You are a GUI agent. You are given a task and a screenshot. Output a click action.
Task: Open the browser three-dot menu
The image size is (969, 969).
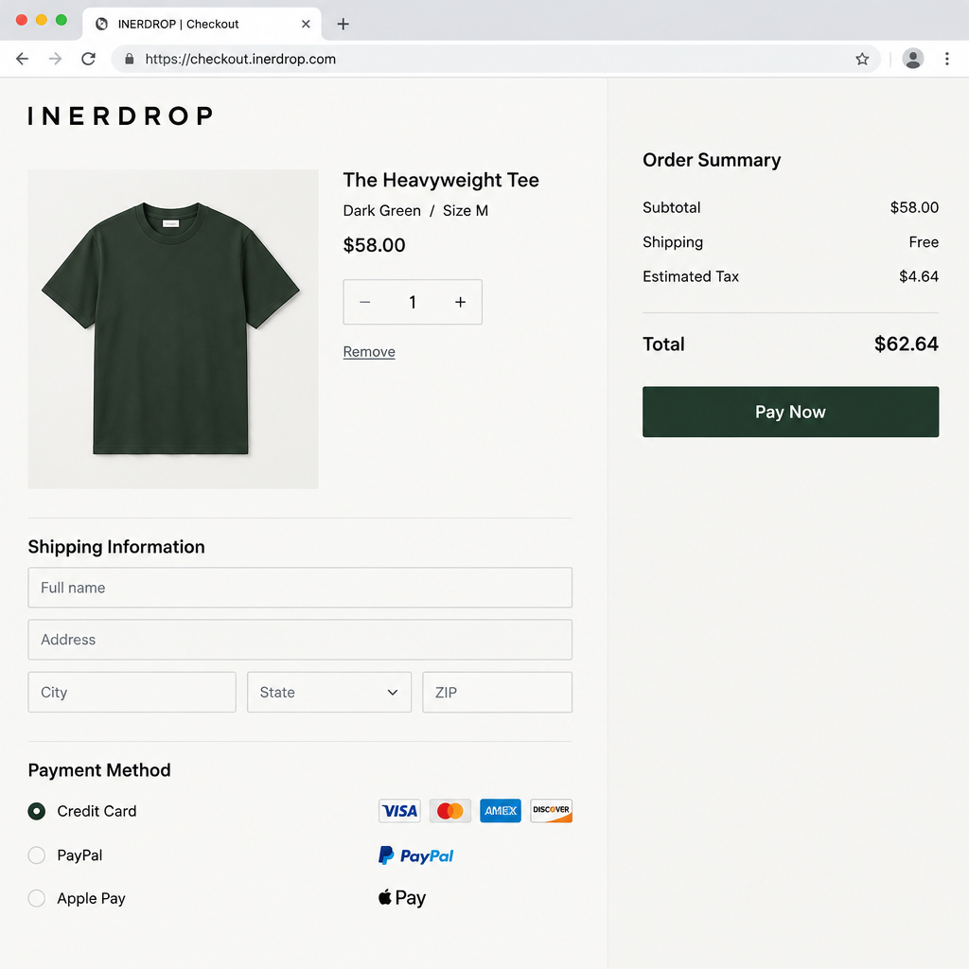coord(946,59)
